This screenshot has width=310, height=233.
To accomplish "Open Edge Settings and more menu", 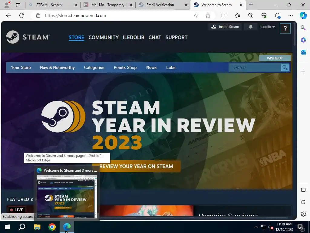I will pos(290,15).
